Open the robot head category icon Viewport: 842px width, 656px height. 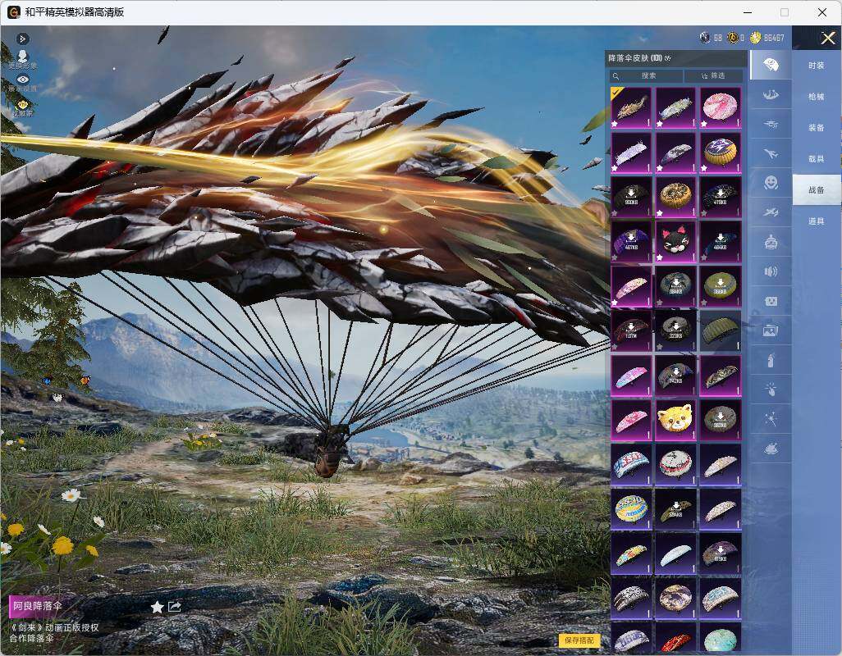coord(771,243)
